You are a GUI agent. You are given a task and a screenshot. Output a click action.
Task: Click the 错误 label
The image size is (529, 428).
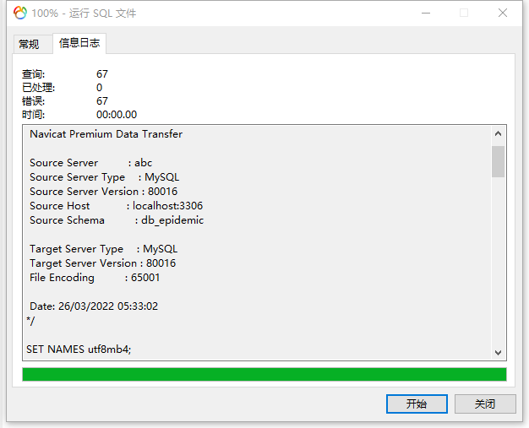pos(33,100)
